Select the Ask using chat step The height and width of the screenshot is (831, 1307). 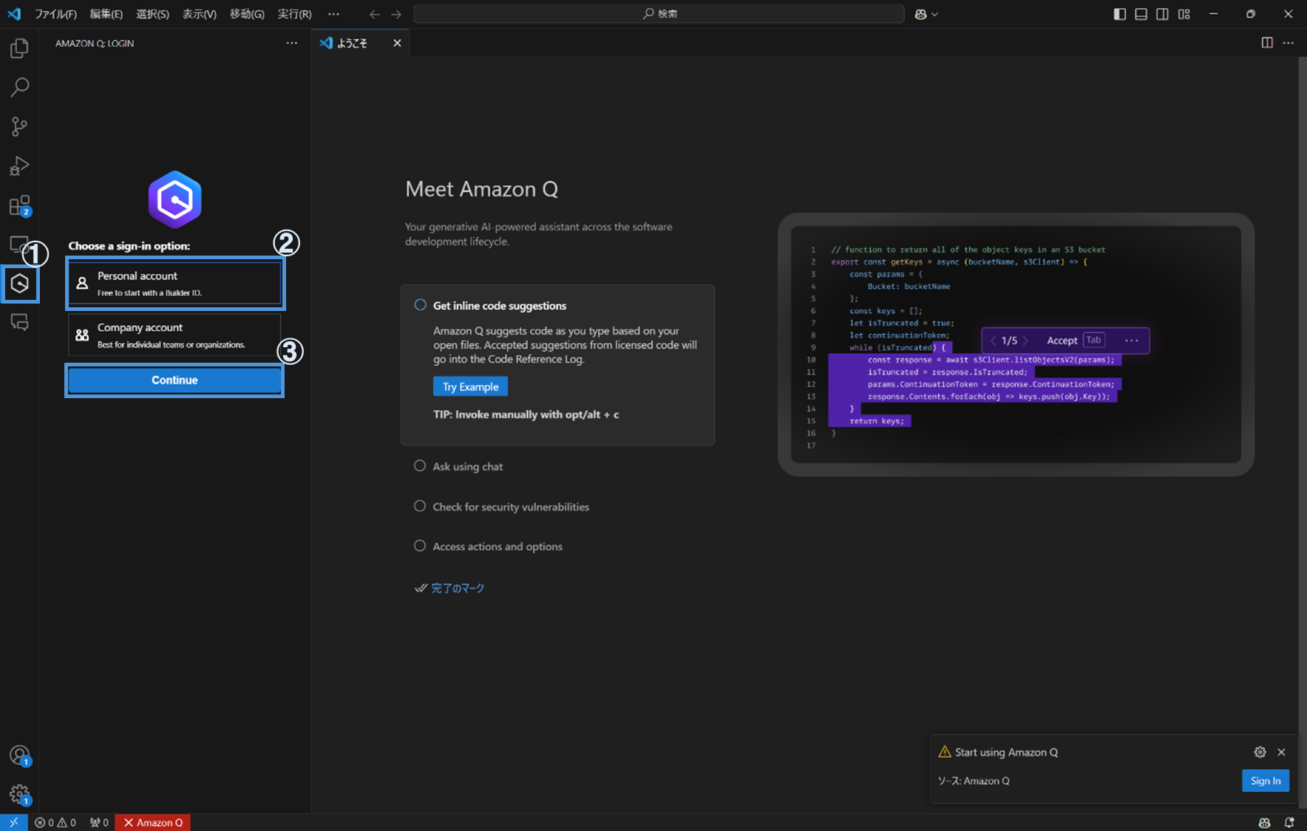coord(467,466)
